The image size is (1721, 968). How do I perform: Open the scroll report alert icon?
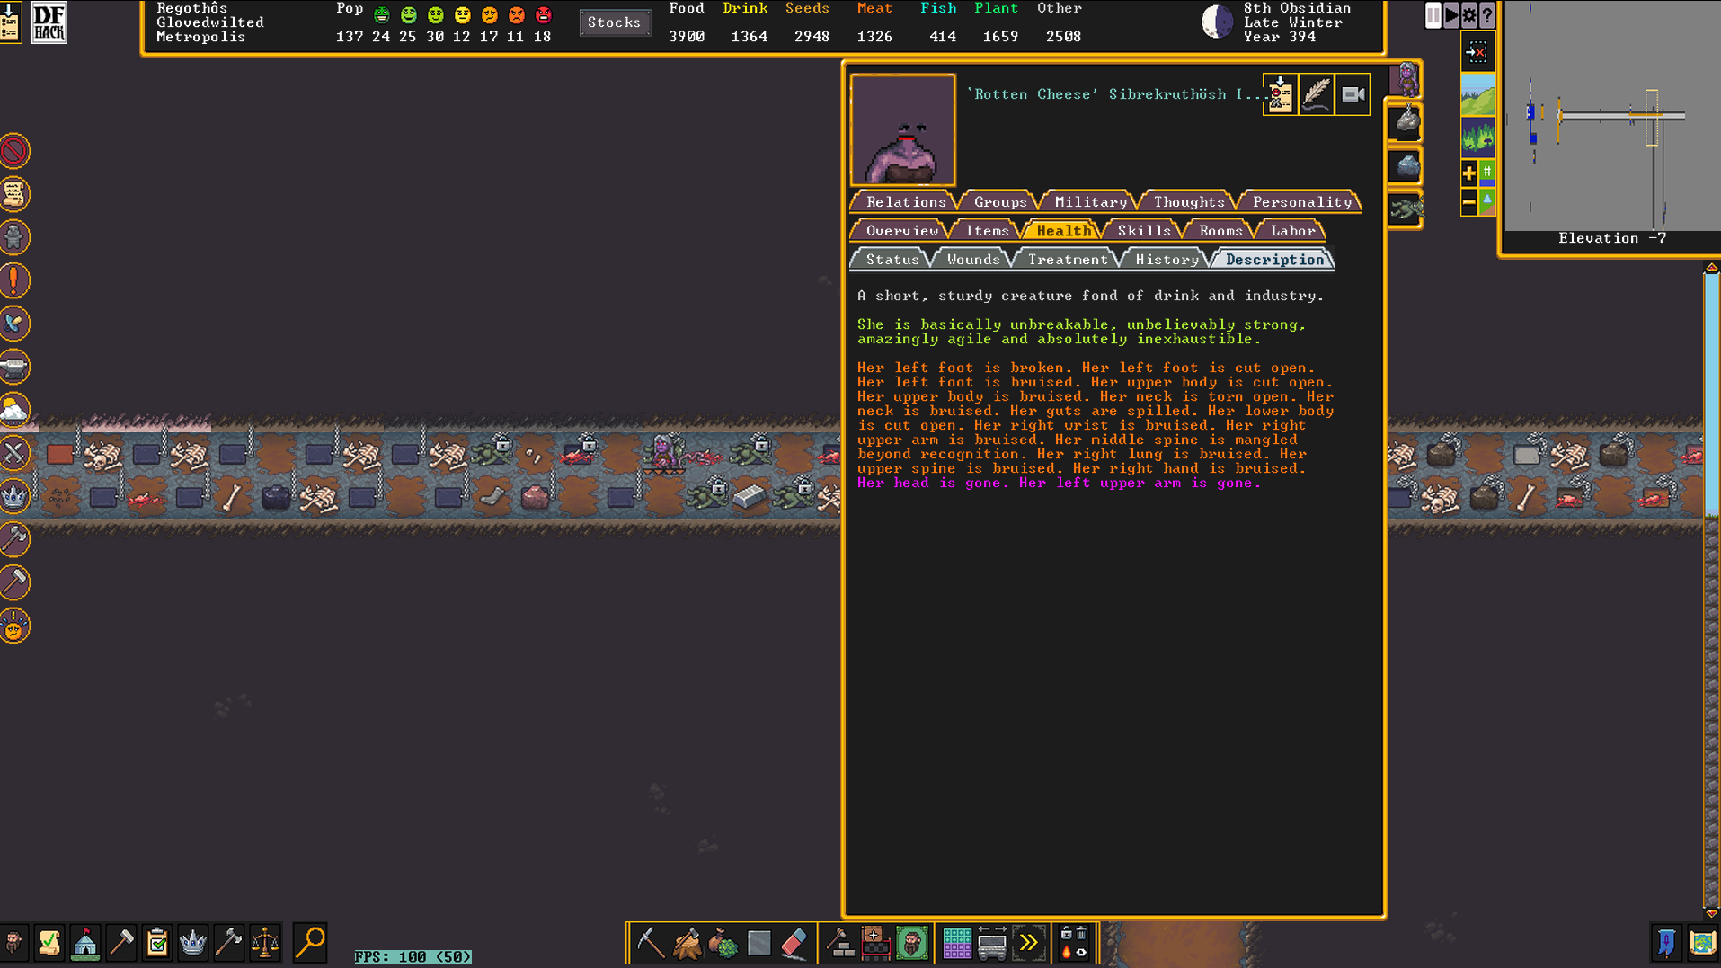click(x=15, y=194)
